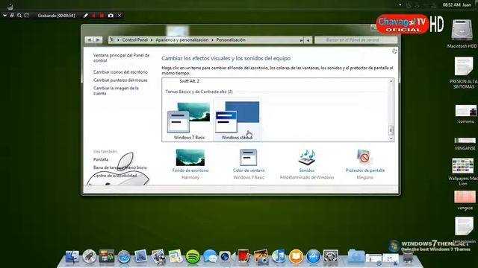
Task: Open dropdown arrow in top-right menu bar
Action: (400, 4)
